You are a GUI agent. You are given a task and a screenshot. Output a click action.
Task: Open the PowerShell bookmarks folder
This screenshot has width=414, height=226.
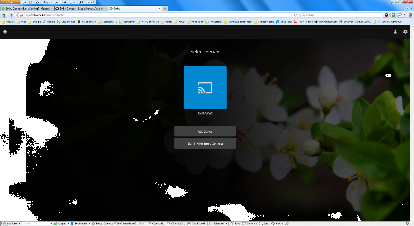[x=214, y=22]
